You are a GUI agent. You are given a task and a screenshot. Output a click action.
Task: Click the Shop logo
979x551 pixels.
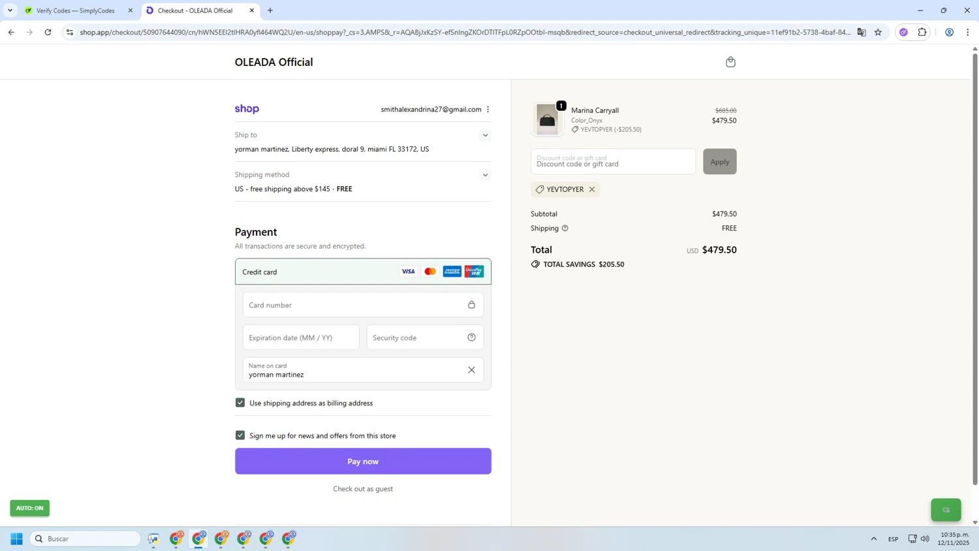click(247, 109)
